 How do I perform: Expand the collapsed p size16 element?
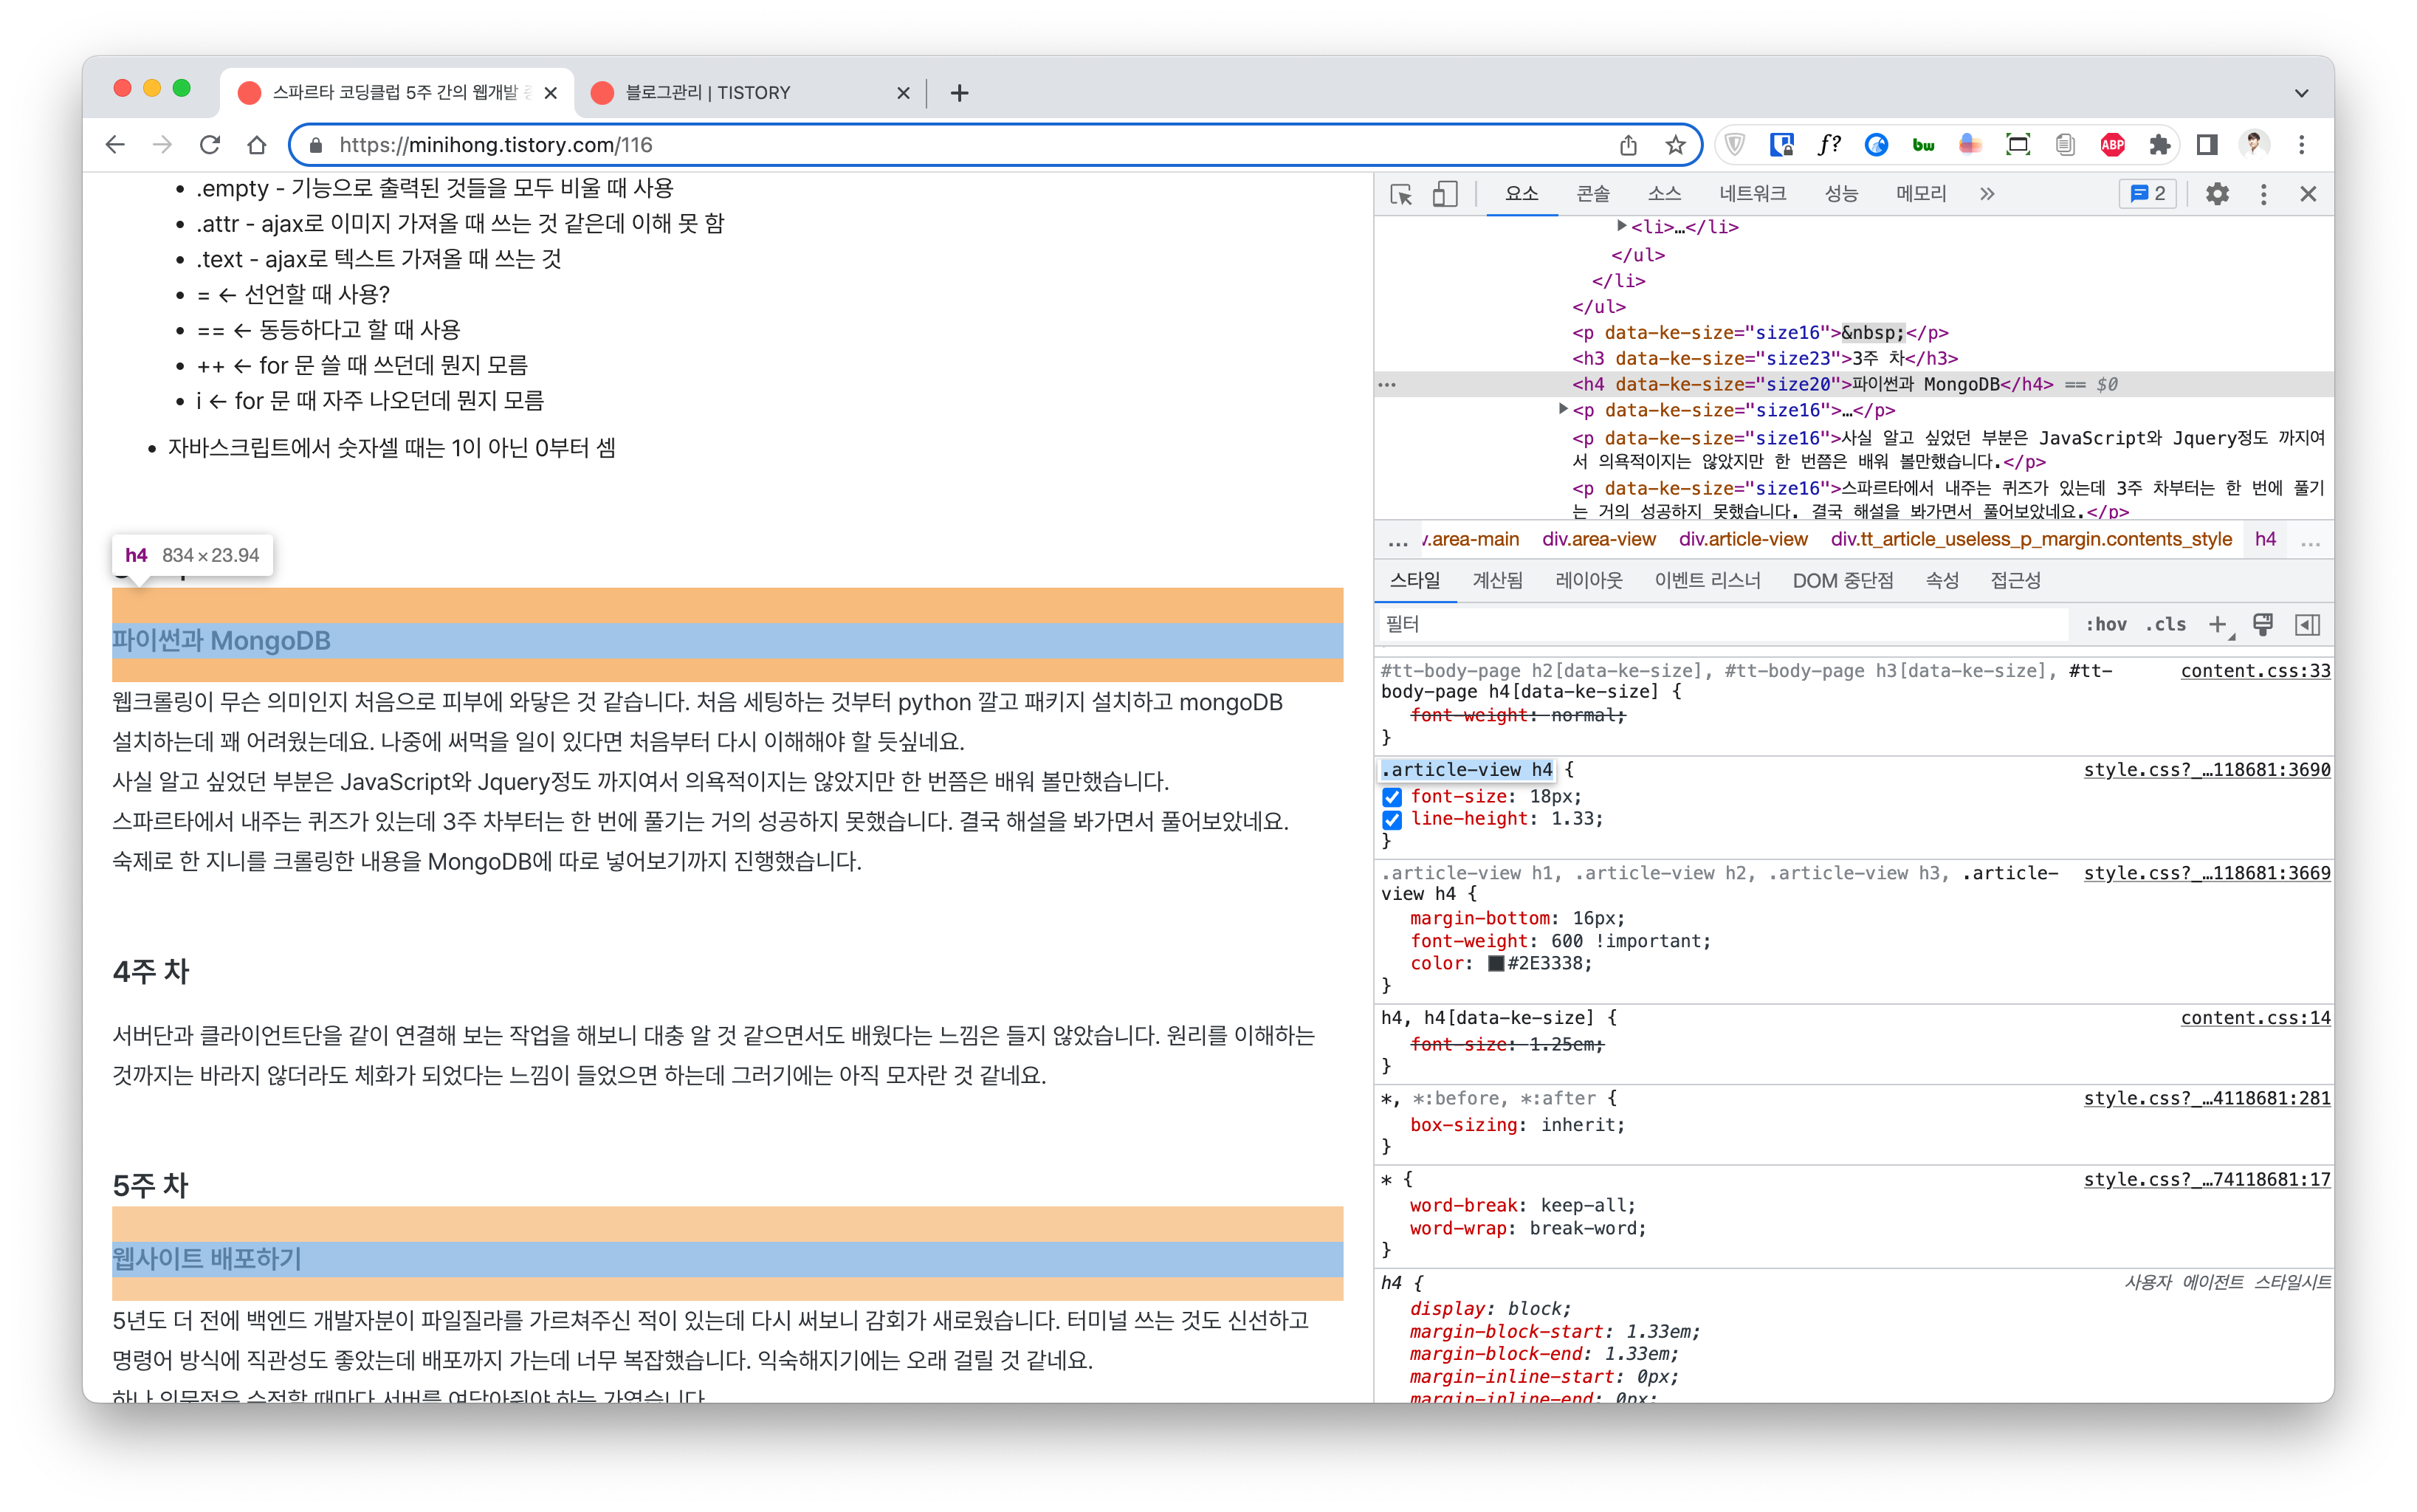tap(1563, 409)
